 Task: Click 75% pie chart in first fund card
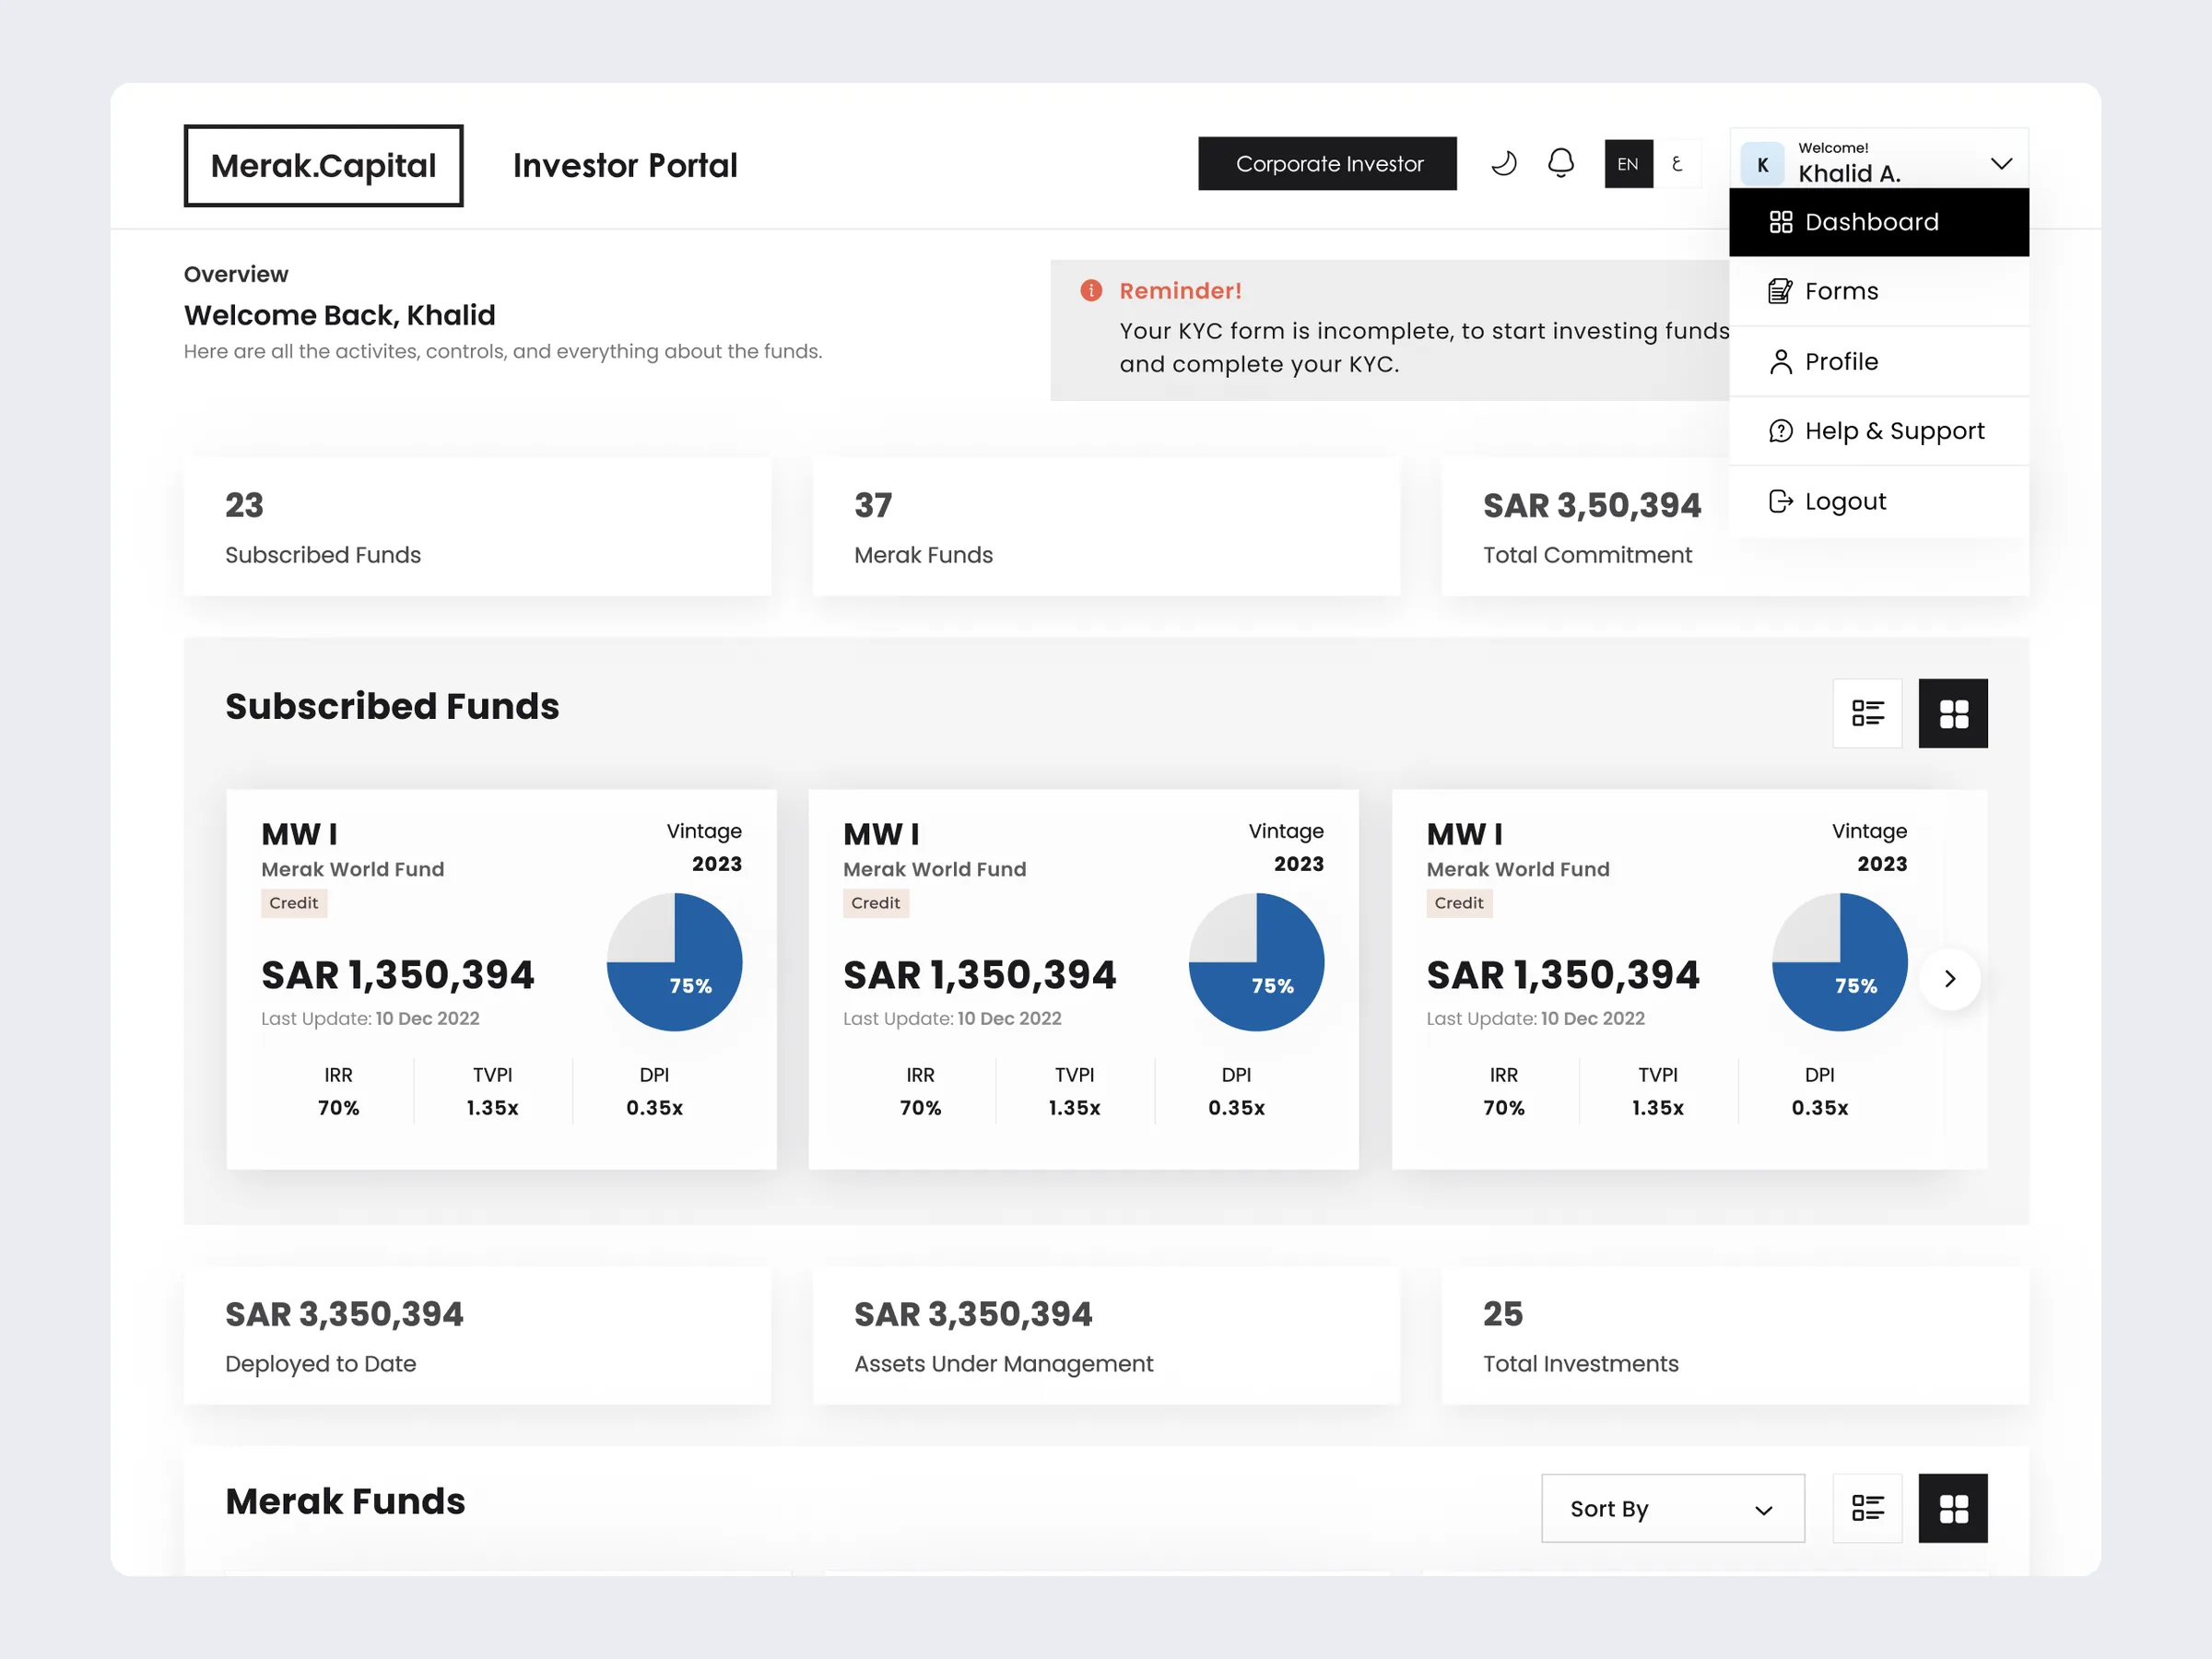point(675,962)
